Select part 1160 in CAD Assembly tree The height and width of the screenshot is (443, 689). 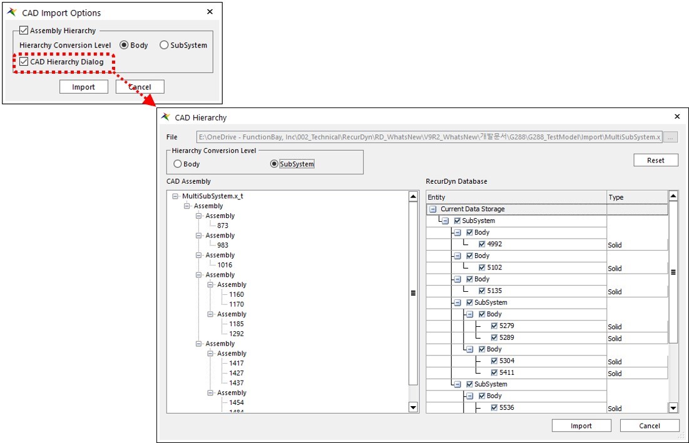[x=237, y=294]
